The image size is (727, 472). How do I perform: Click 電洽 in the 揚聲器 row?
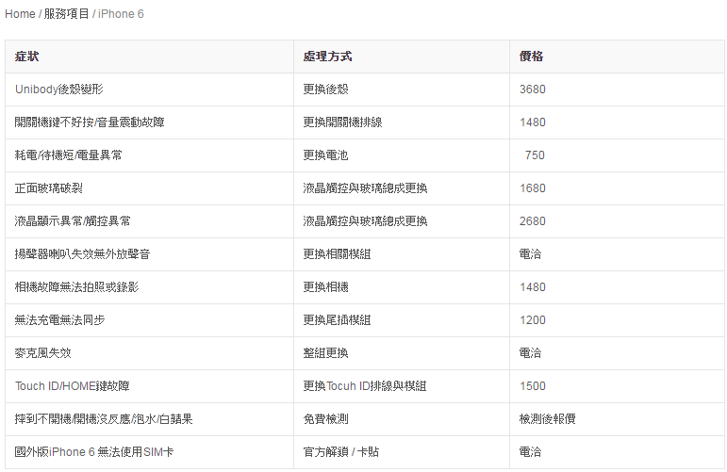531,253
